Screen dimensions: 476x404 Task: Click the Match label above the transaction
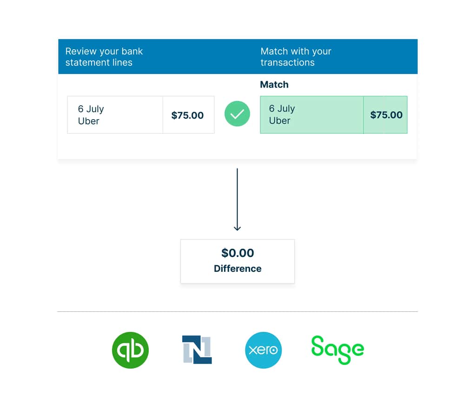pos(274,85)
